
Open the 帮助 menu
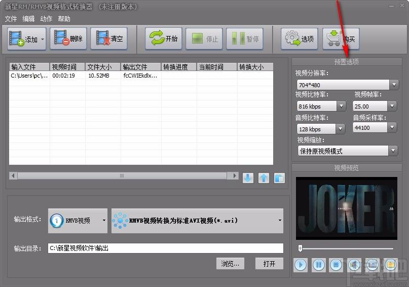click(x=64, y=19)
